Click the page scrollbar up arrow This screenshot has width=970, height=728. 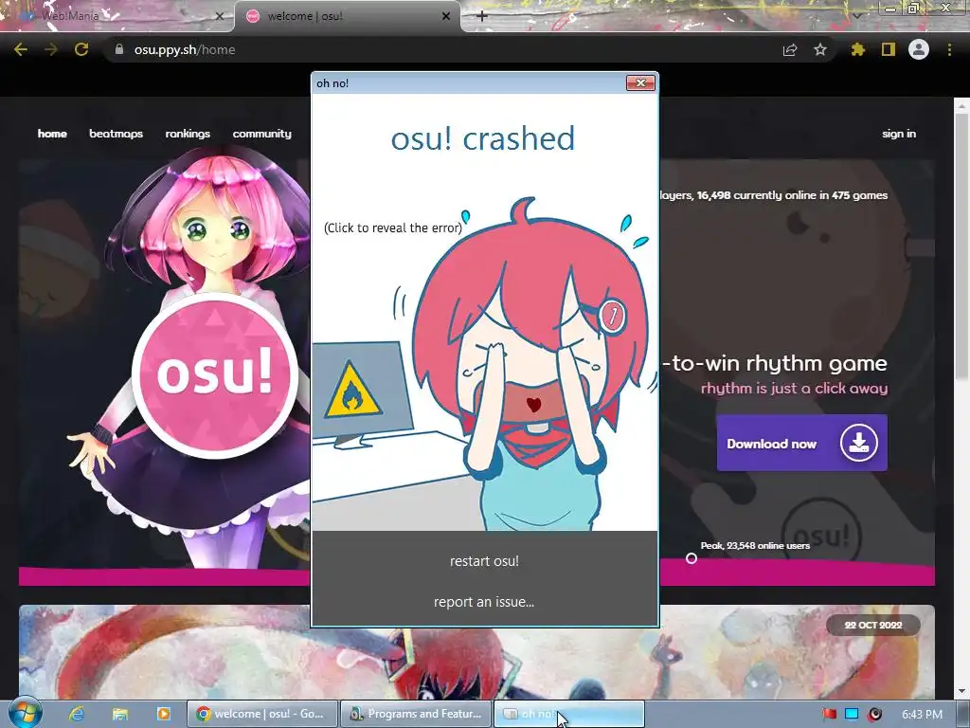tap(962, 106)
